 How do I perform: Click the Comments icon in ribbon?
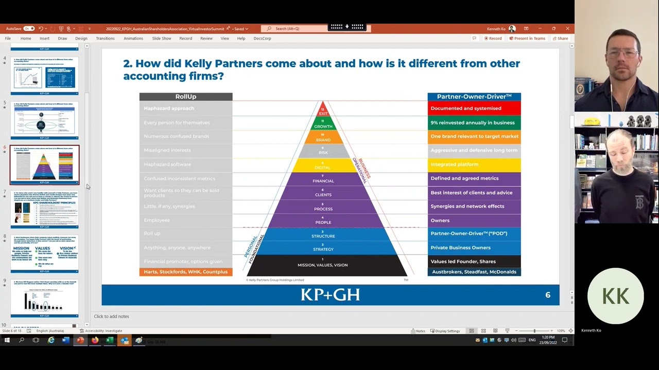coord(474,39)
